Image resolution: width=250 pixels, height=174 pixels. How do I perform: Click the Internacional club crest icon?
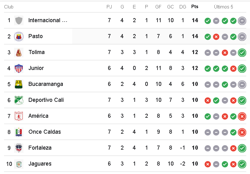[x=19, y=21]
